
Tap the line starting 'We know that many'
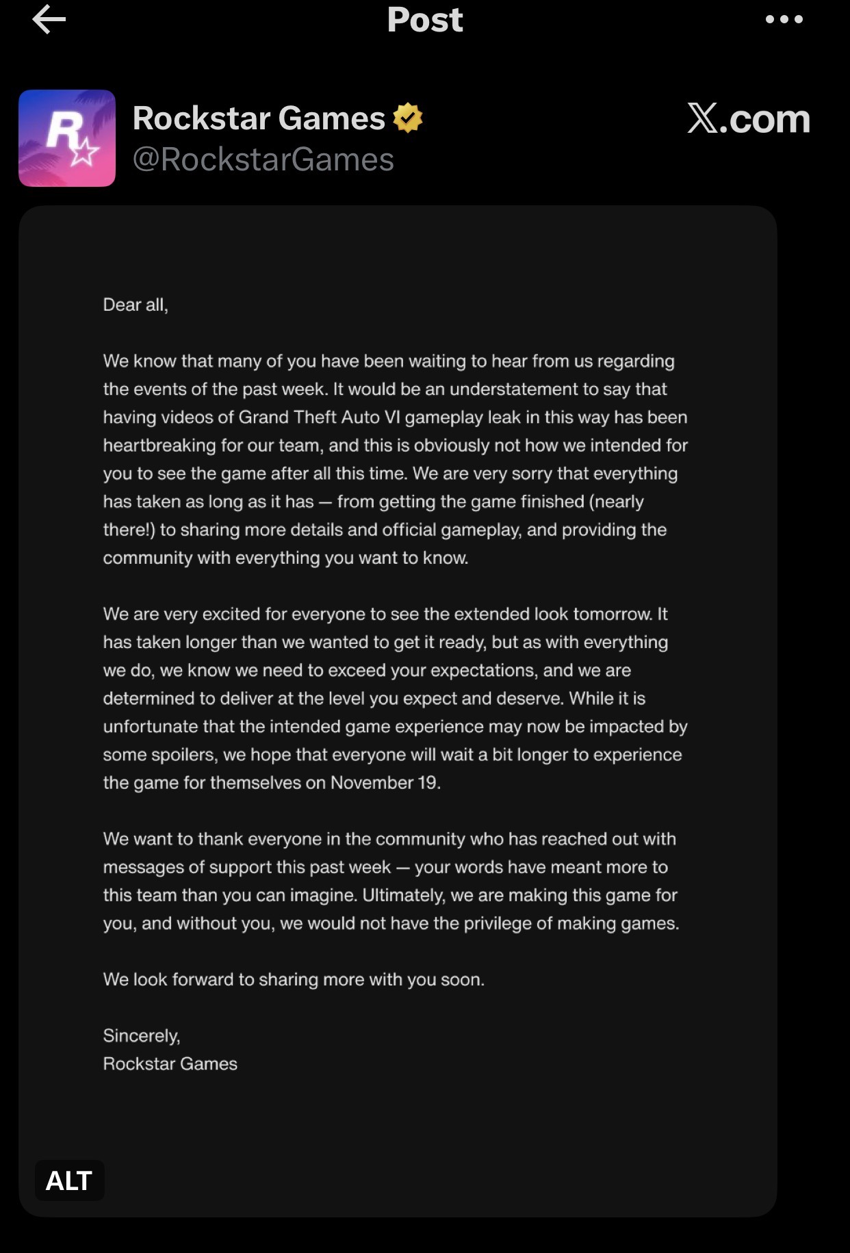389,361
